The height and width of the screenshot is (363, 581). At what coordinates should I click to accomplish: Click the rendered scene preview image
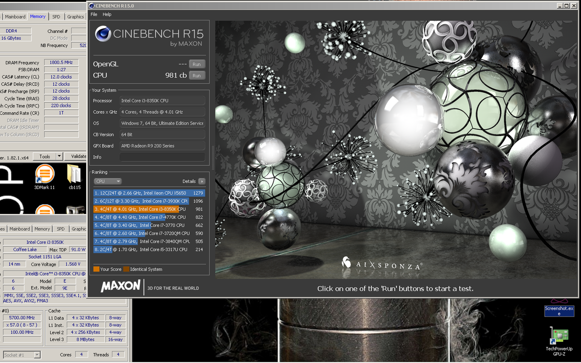396,150
